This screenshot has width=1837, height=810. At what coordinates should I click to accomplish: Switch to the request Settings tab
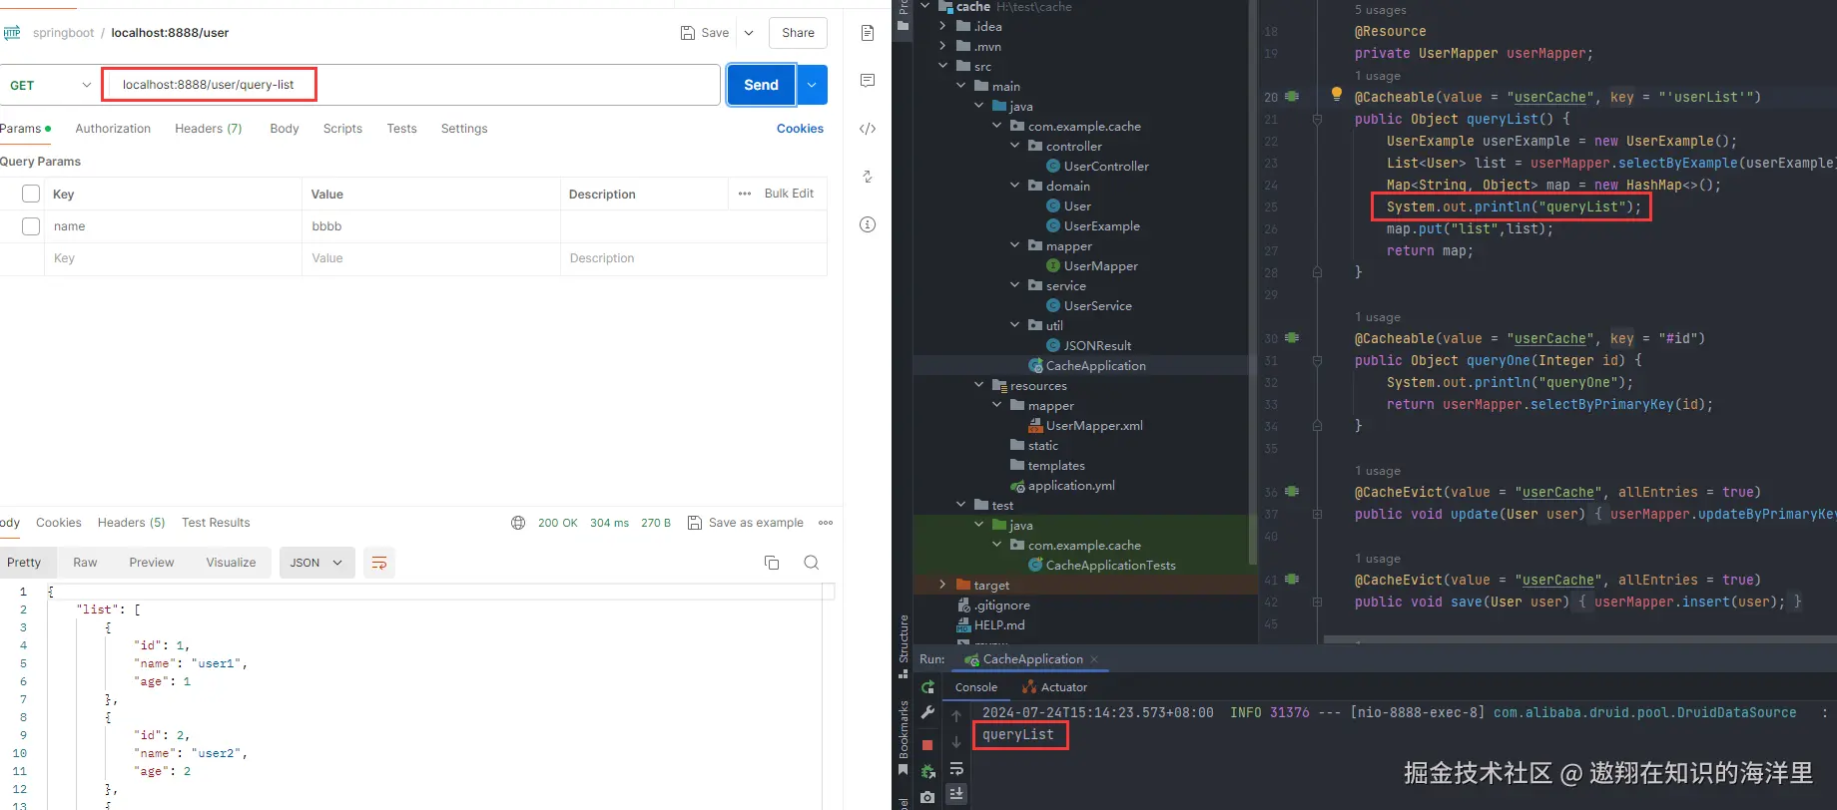(464, 129)
